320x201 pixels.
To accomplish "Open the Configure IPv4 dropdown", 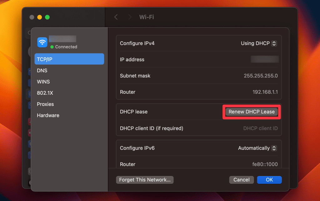I will coord(259,43).
